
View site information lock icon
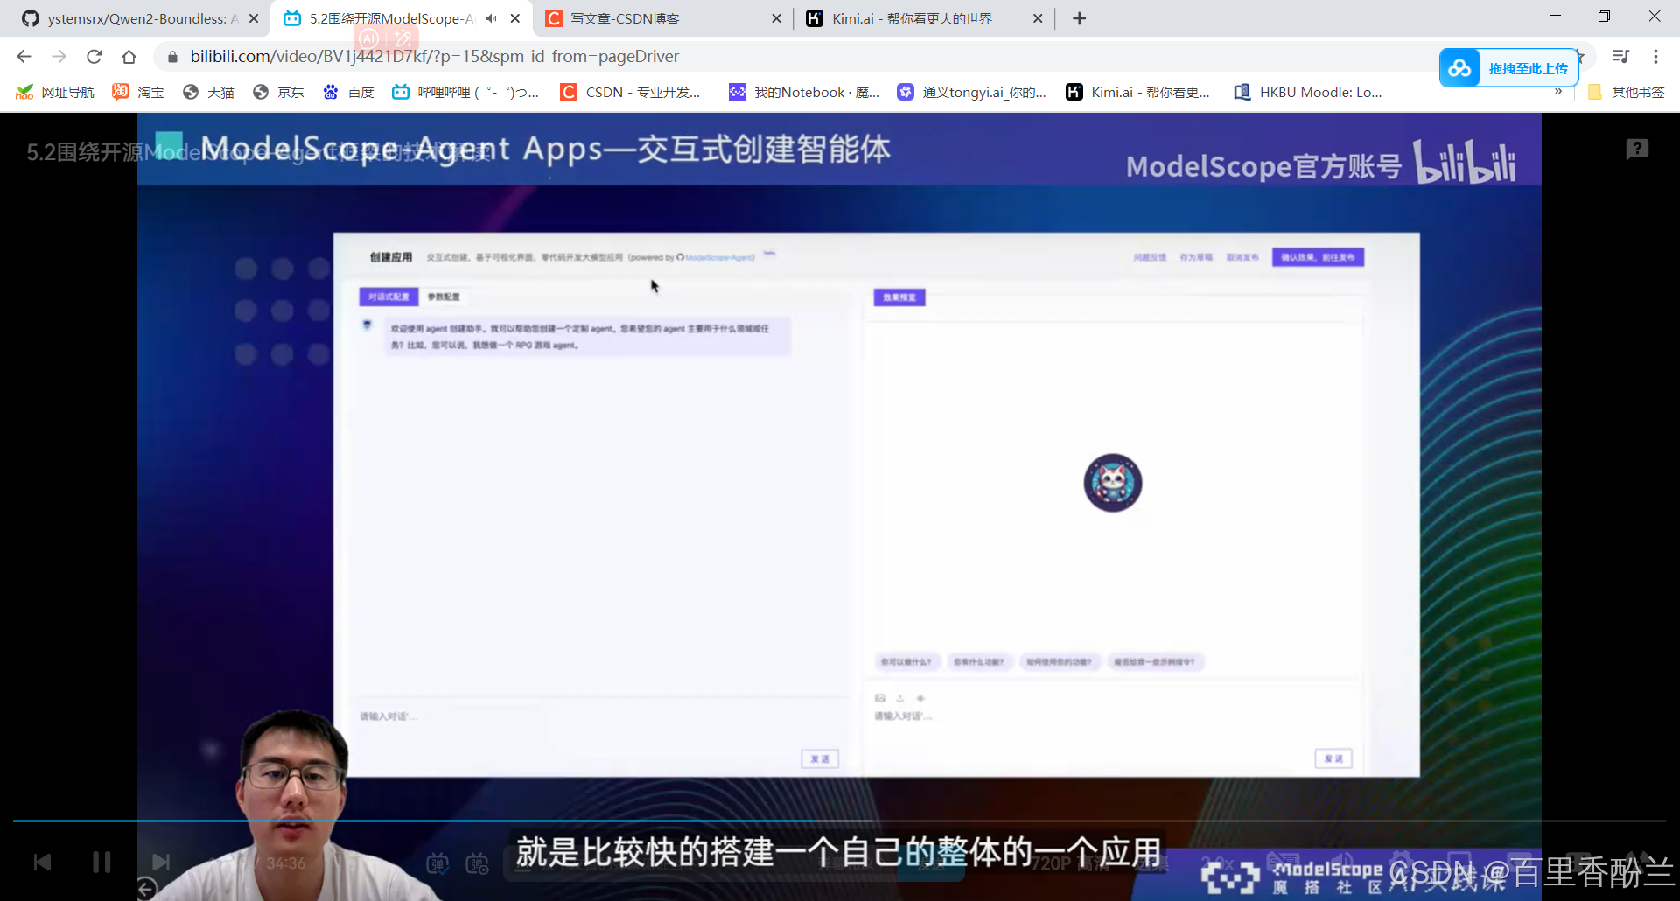click(x=172, y=57)
